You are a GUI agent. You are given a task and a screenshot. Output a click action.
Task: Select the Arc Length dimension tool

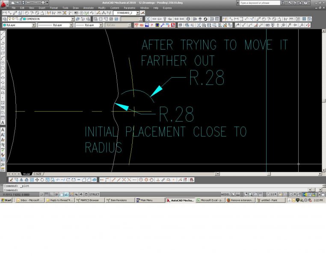(15, 13)
